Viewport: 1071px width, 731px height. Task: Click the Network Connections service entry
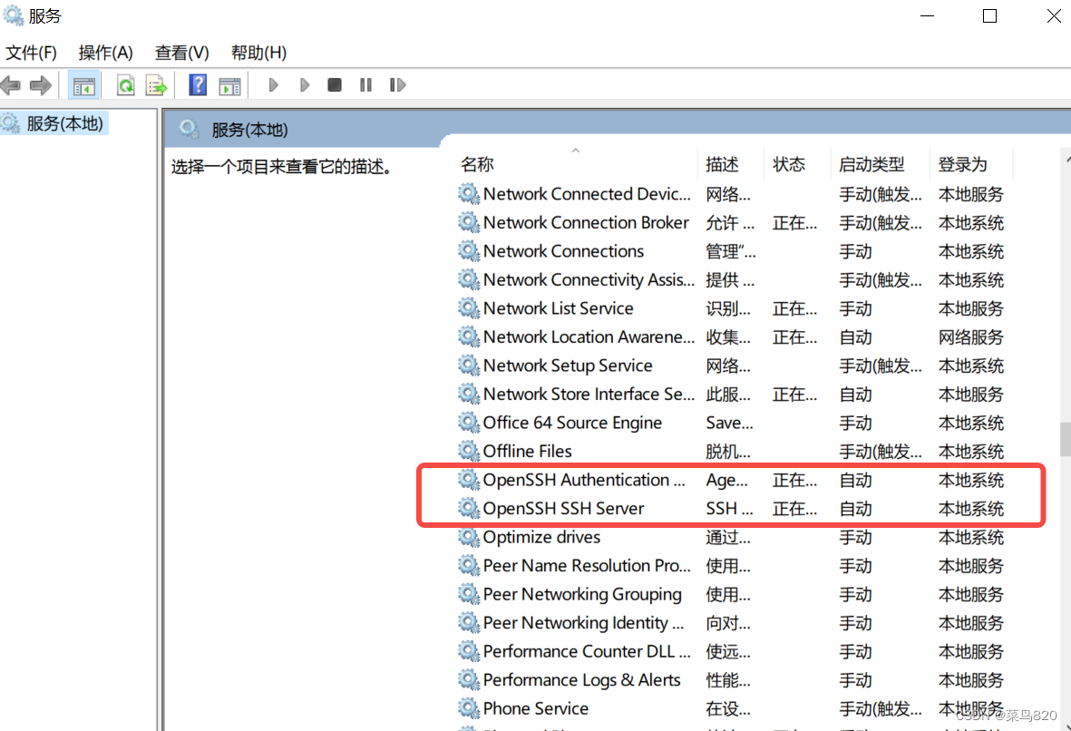click(x=563, y=250)
